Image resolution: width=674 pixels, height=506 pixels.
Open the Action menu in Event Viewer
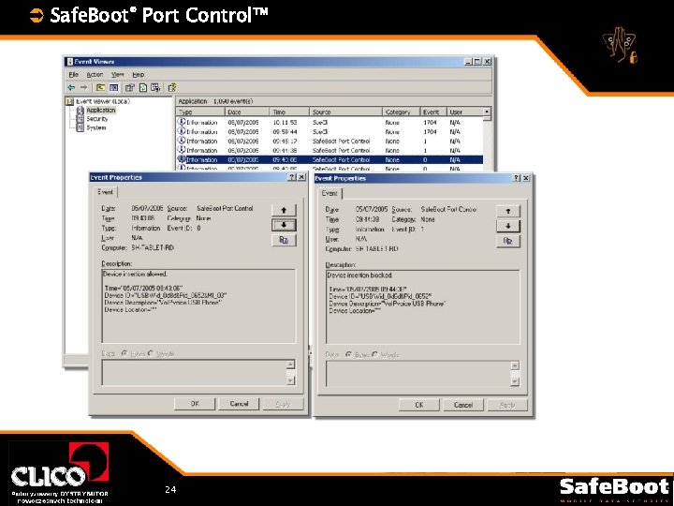pyautogui.click(x=95, y=74)
